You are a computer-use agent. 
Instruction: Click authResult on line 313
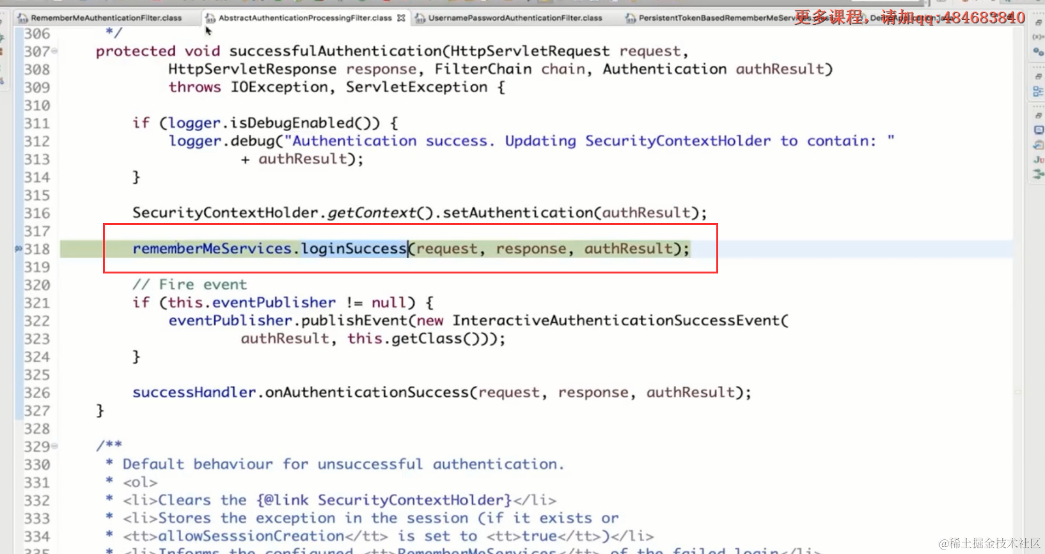[302, 159]
